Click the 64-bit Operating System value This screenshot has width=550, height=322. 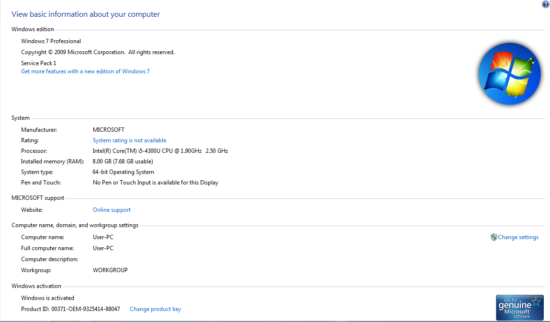pos(123,172)
